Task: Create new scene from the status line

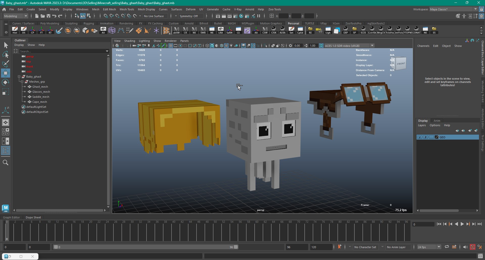Action: tap(37, 16)
